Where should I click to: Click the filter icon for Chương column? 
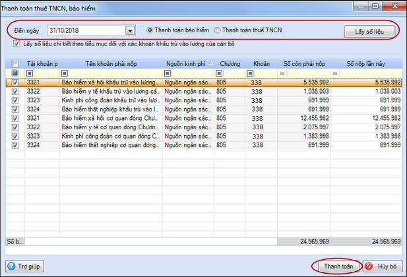pyautogui.click(x=219, y=73)
